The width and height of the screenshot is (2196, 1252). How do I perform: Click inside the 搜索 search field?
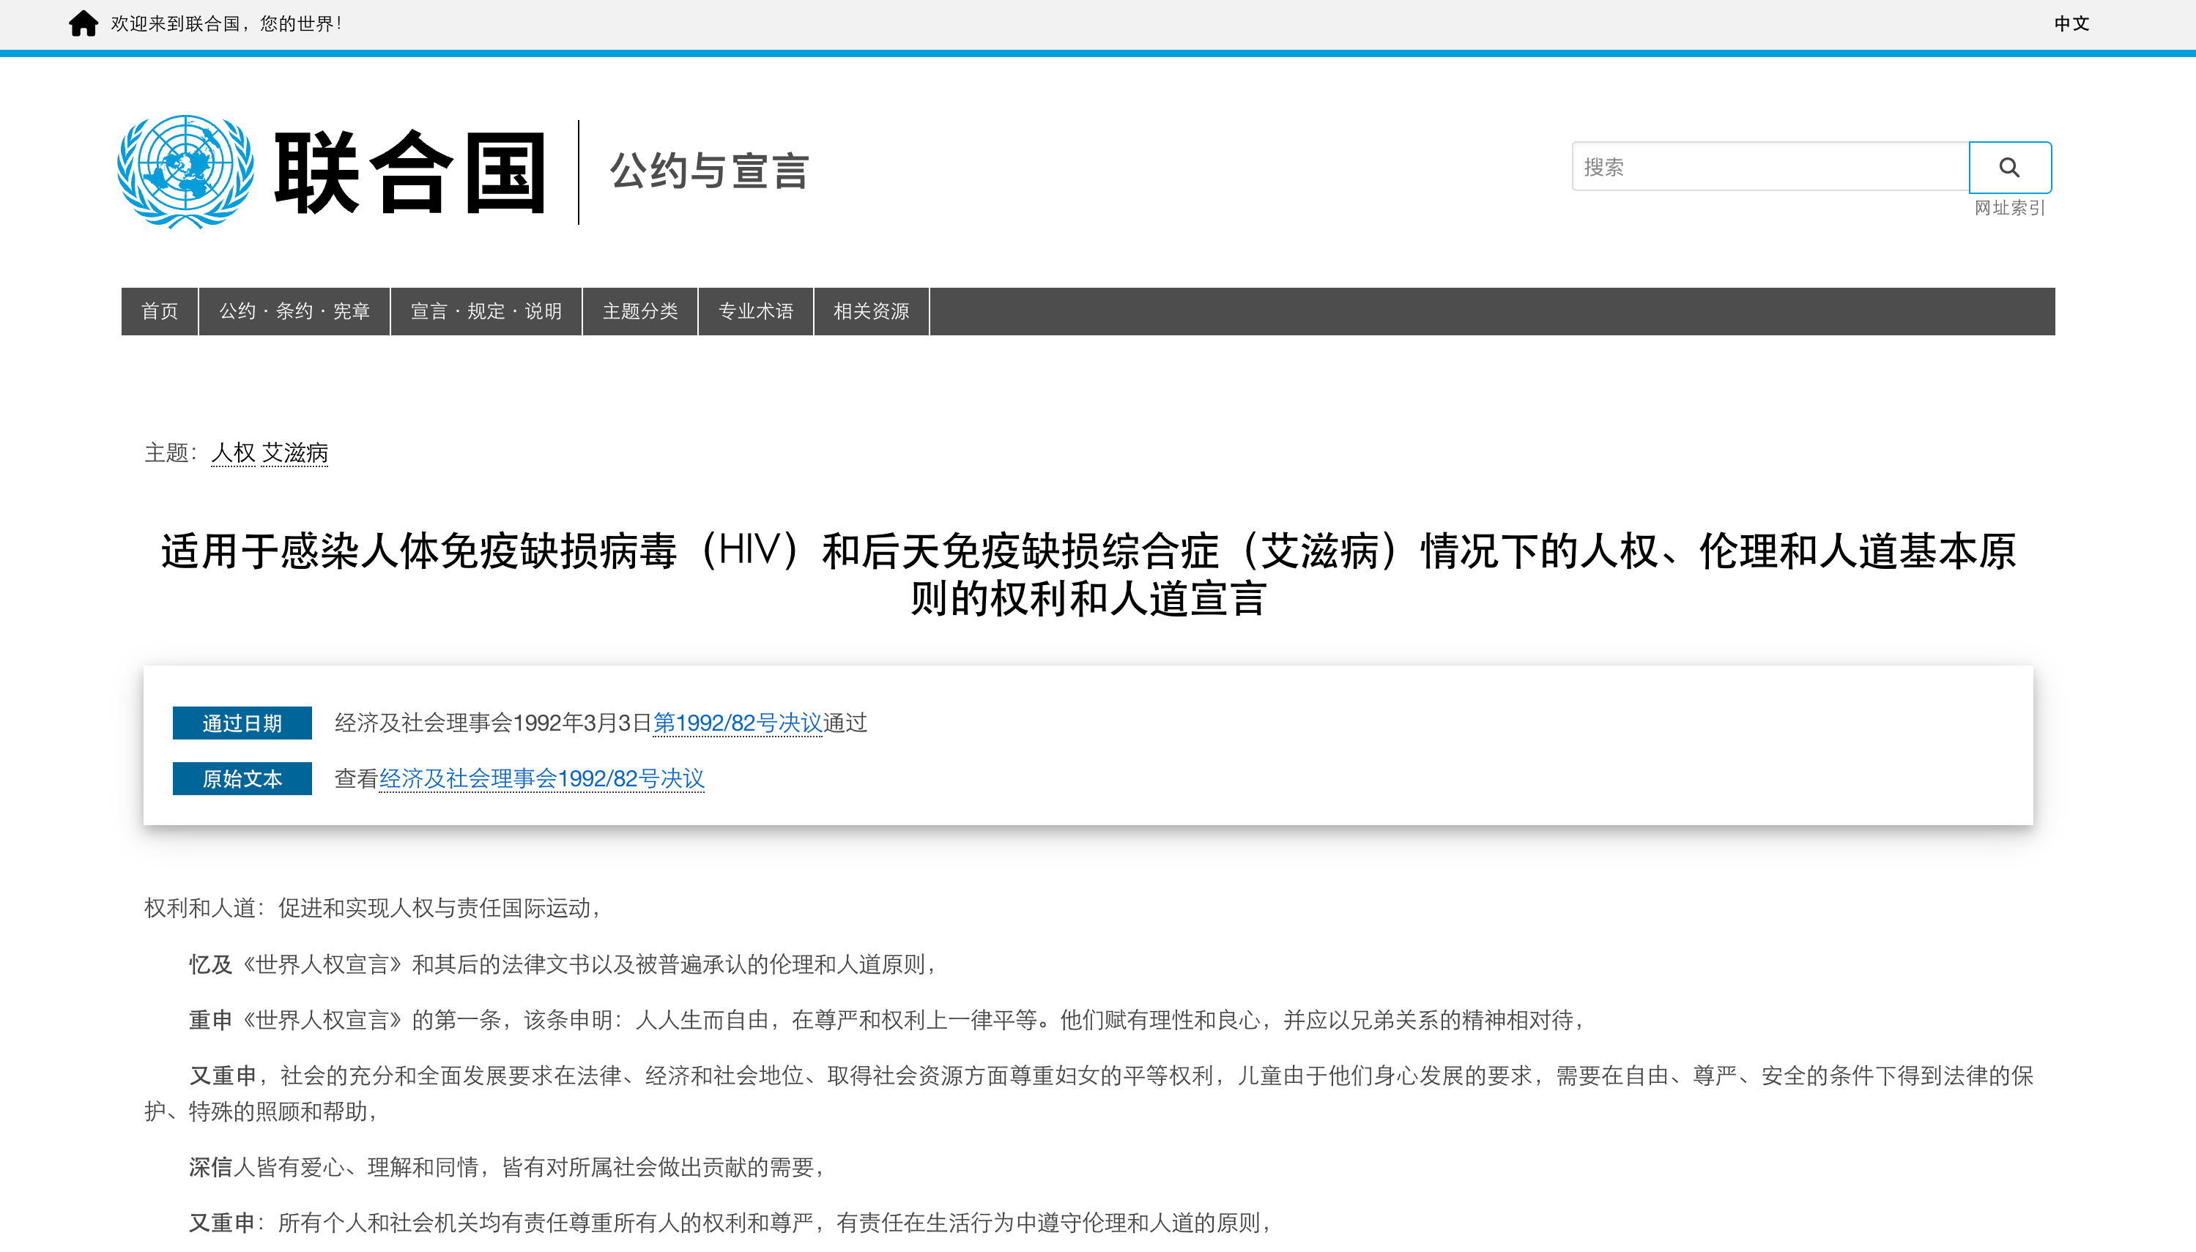(x=1768, y=167)
